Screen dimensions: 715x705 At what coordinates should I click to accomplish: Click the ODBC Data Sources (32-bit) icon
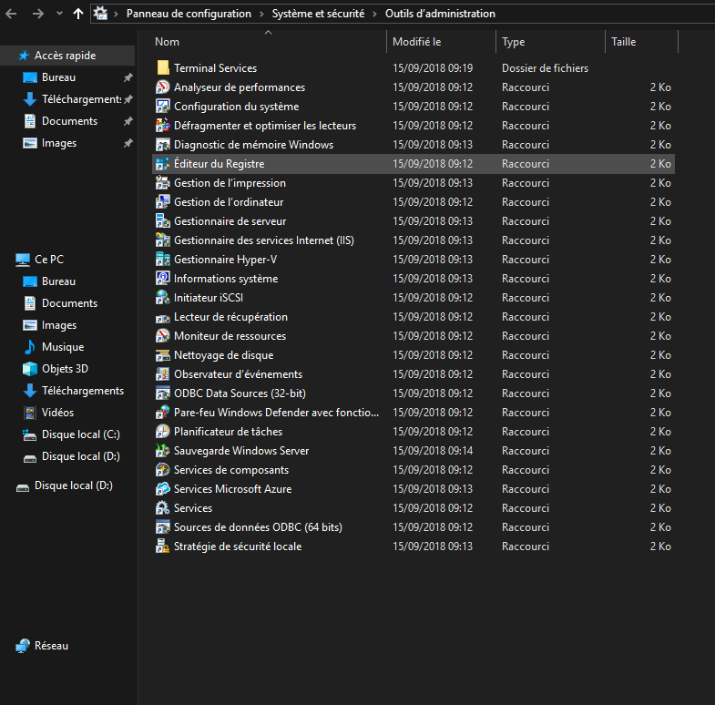coord(163,393)
